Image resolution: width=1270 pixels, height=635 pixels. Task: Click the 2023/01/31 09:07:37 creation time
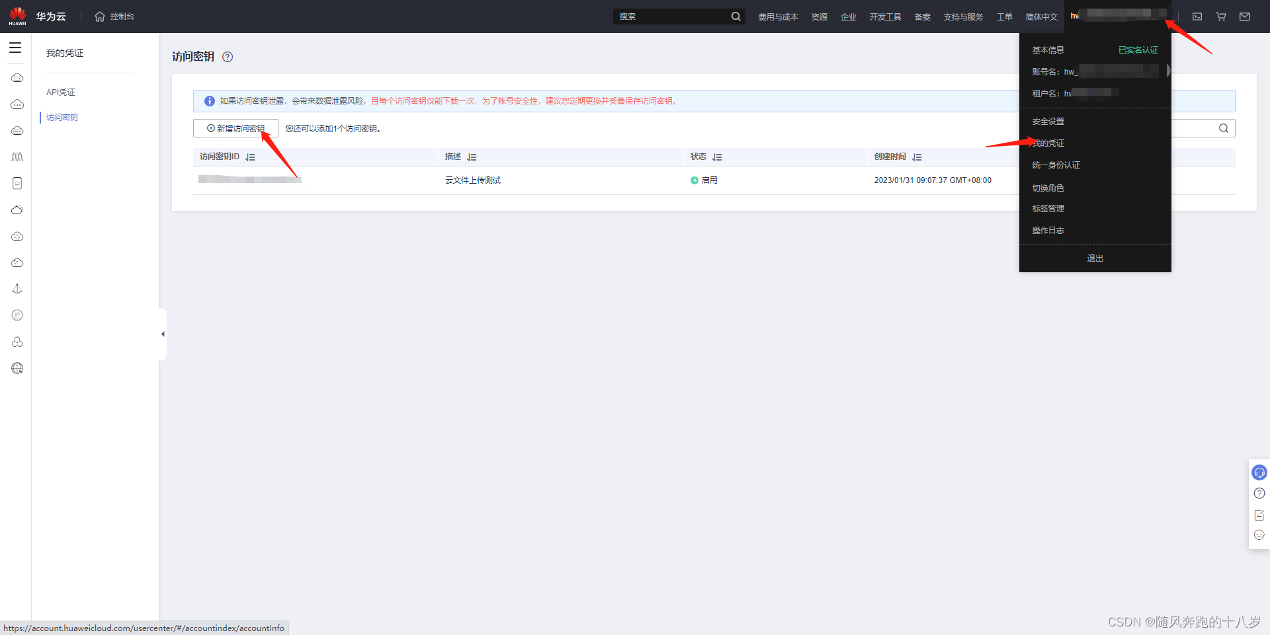click(933, 180)
